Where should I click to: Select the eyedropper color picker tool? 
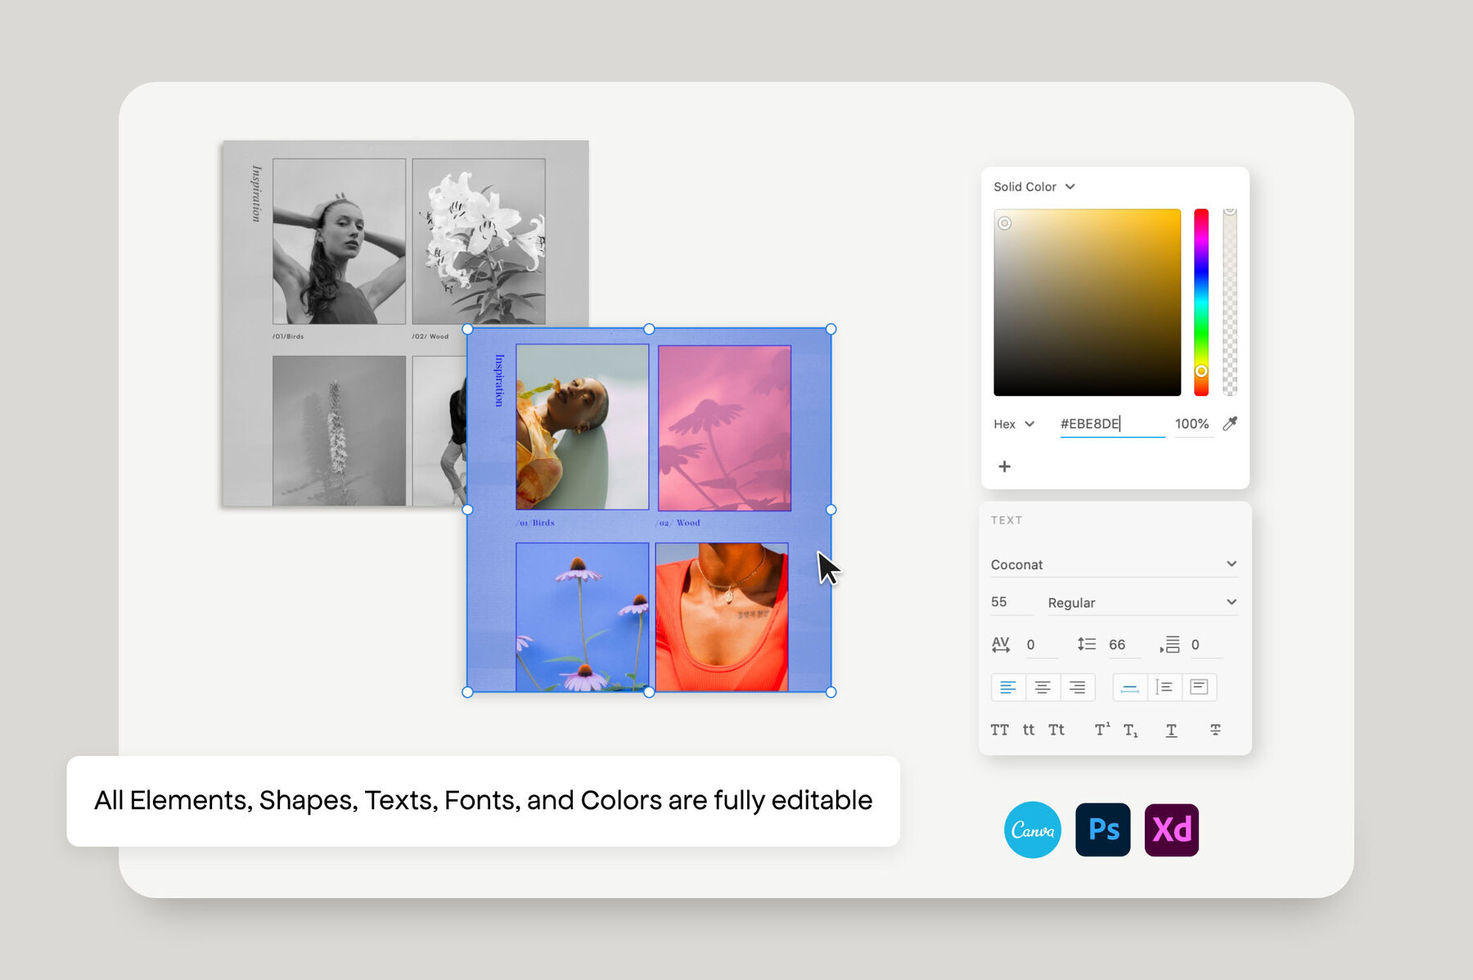tap(1231, 424)
